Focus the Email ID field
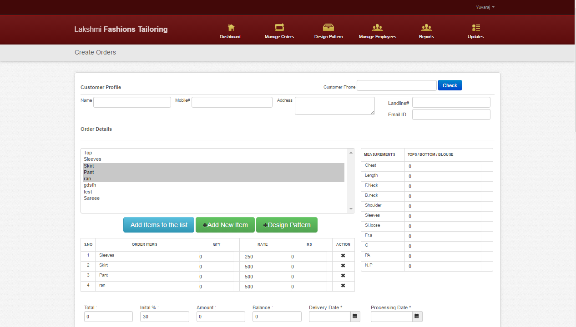576x327 pixels. coord(451,114)
